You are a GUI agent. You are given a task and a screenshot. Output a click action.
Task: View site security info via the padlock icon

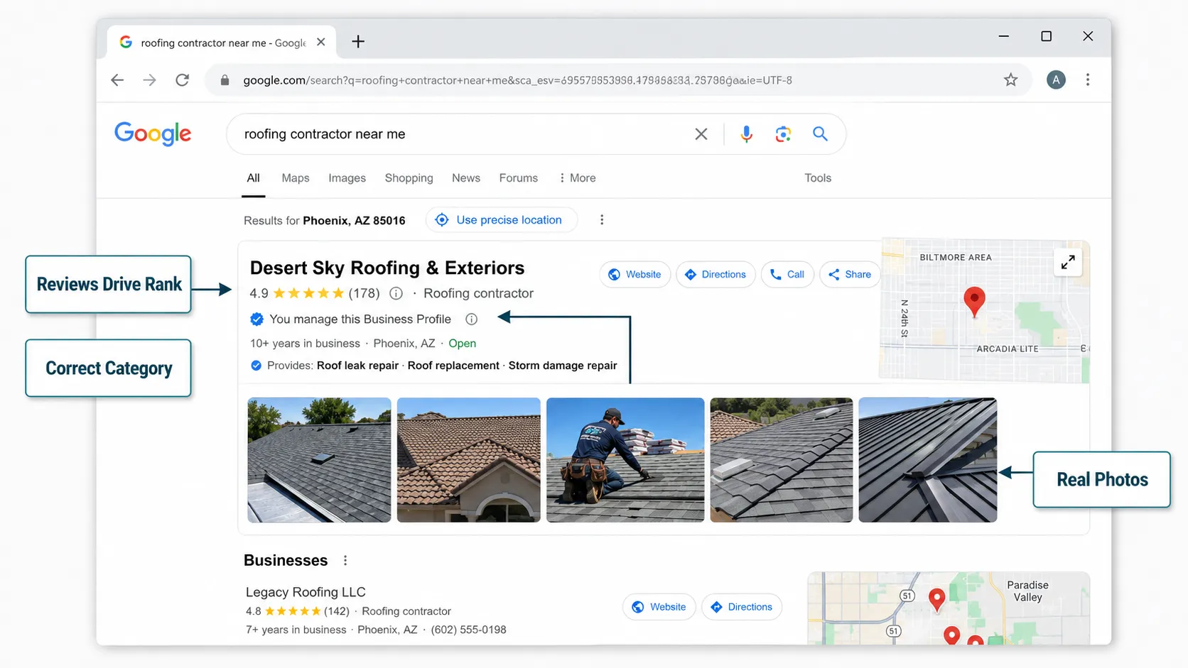tap(225, 80)
